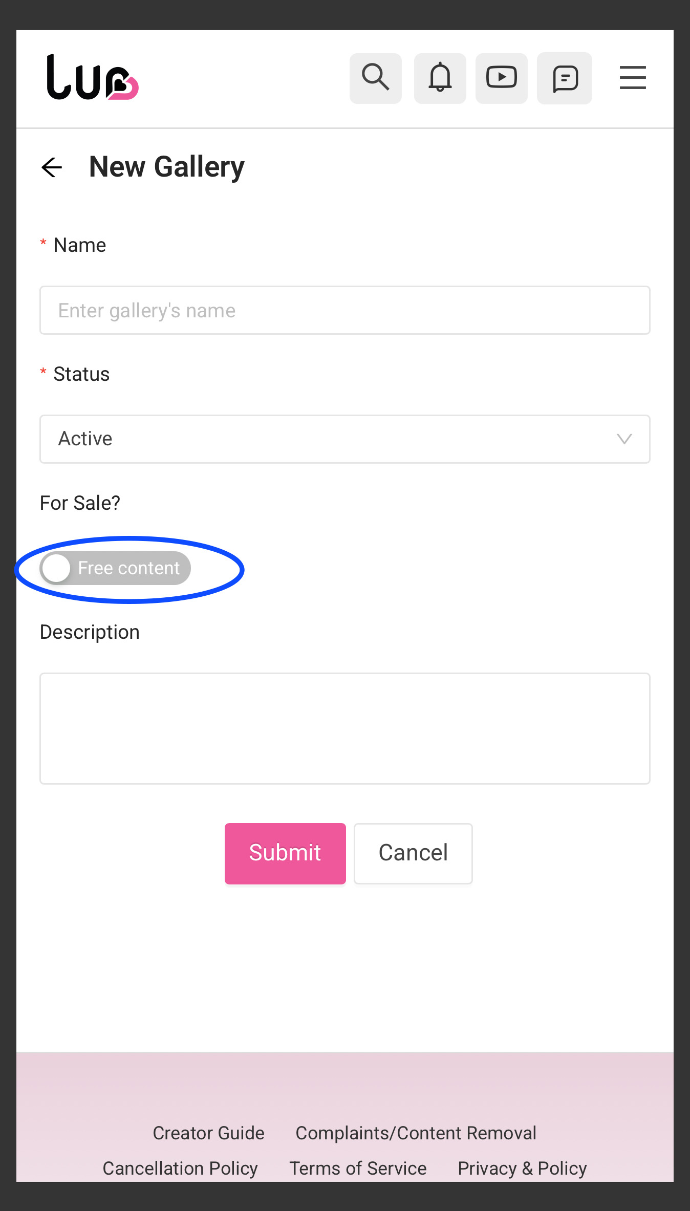Expand the Status dropdown showing Active
The width and height of the screenshot is (690, 1211).
345,439
